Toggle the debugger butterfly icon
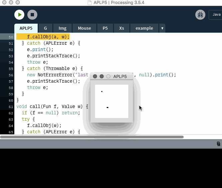 200,15
